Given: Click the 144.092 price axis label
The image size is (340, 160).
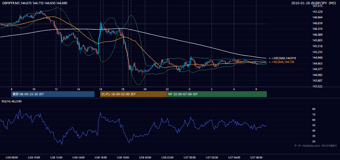Looking at the screenshot, I should point(317,75).
